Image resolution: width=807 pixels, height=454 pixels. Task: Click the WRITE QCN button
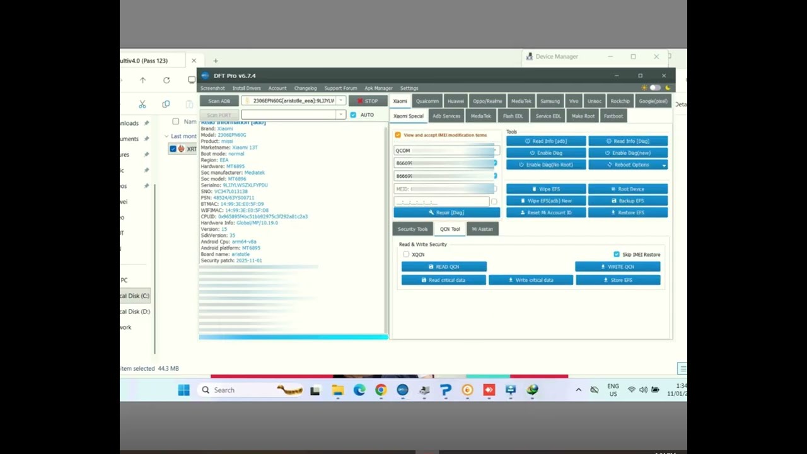[x=618, y=267]
